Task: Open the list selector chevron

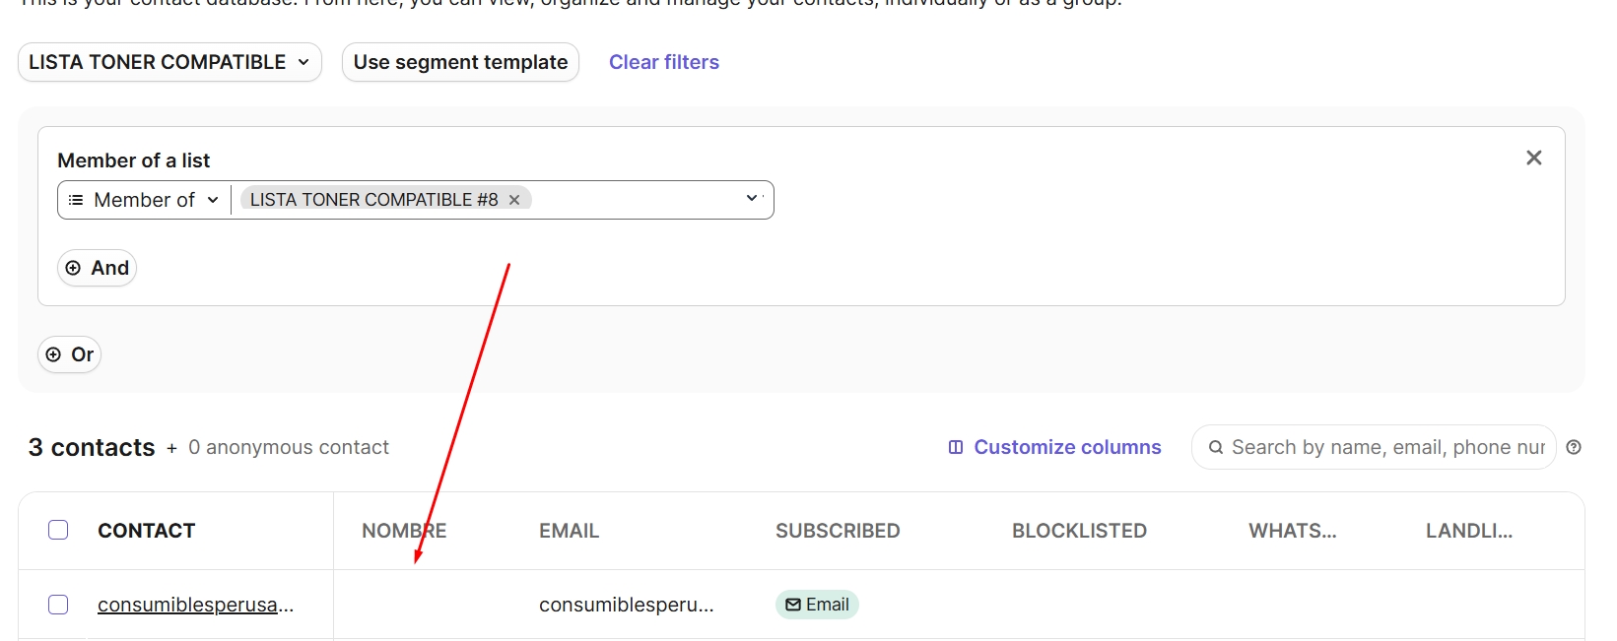Action: click(x=752, y=198)
